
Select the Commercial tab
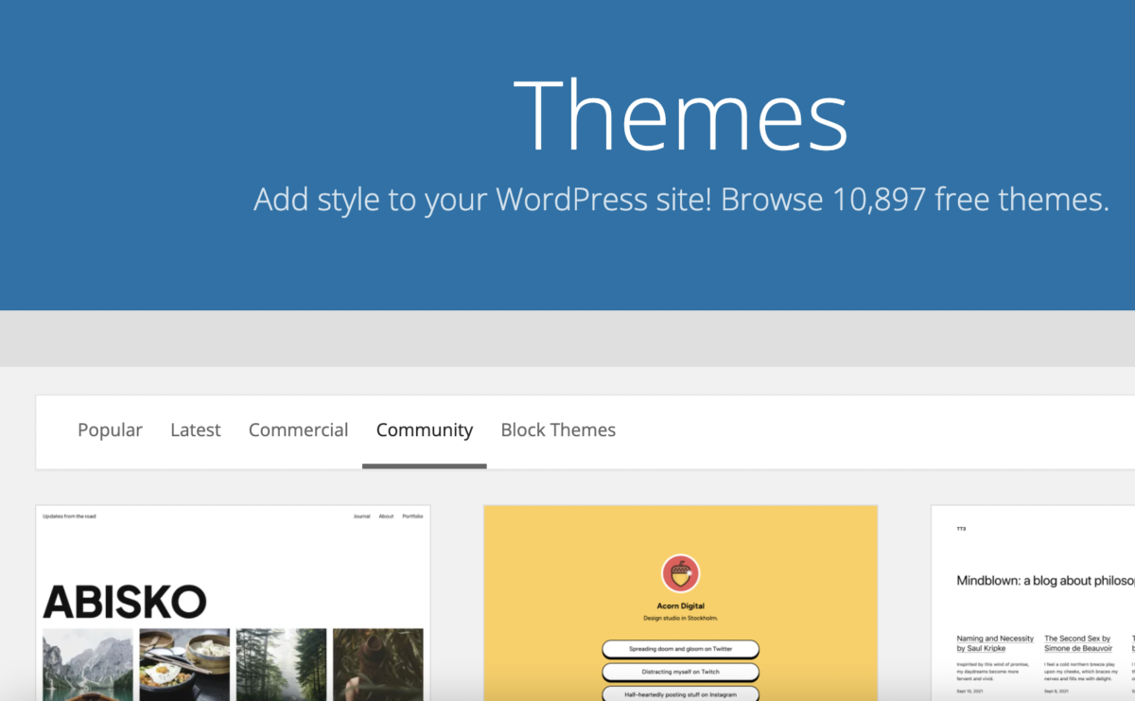pos(298,429)
